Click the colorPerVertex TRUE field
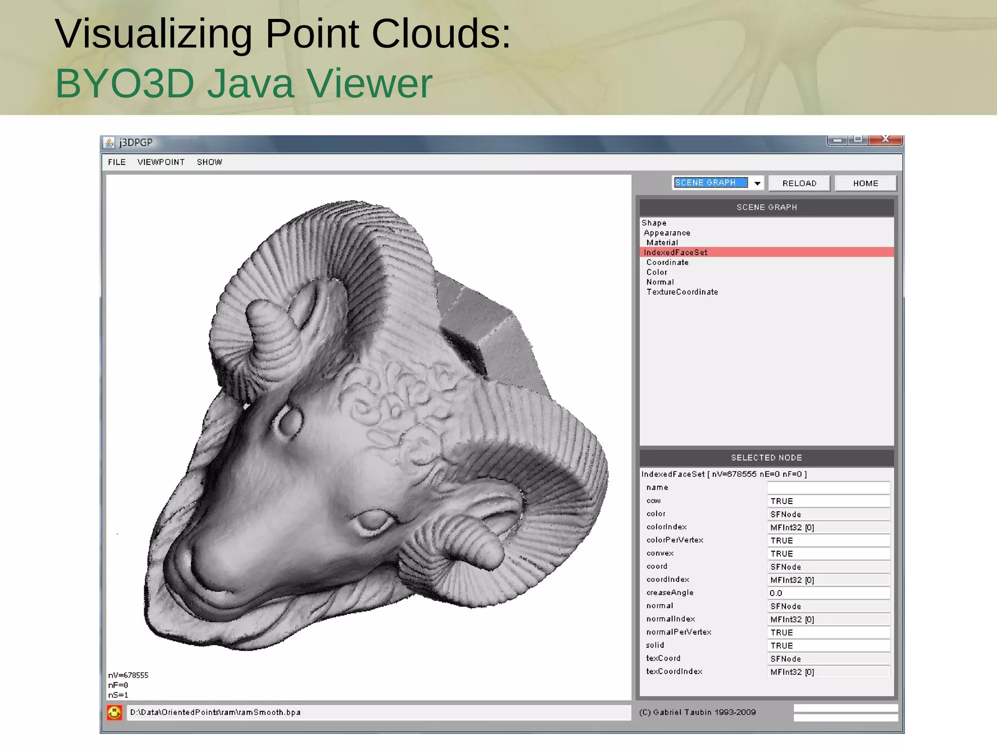Image resolution: width=997 pixels, height=748 pixels. point(829,541)
